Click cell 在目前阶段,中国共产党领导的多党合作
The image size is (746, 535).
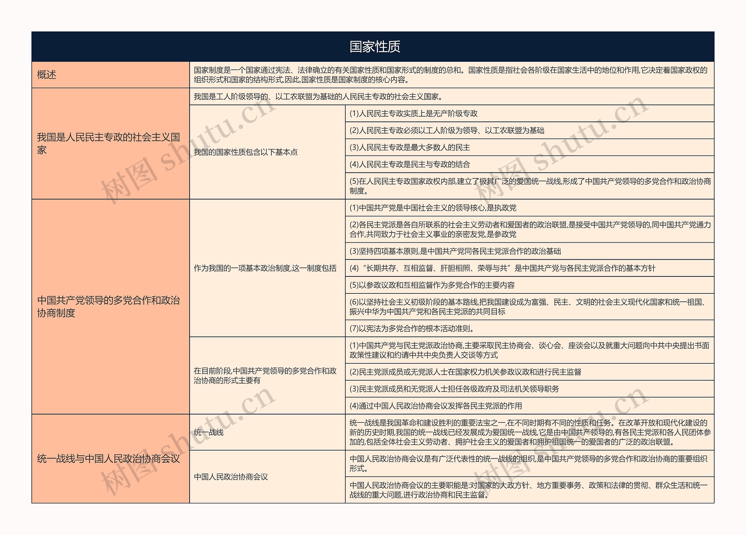[x=268, y=376]
